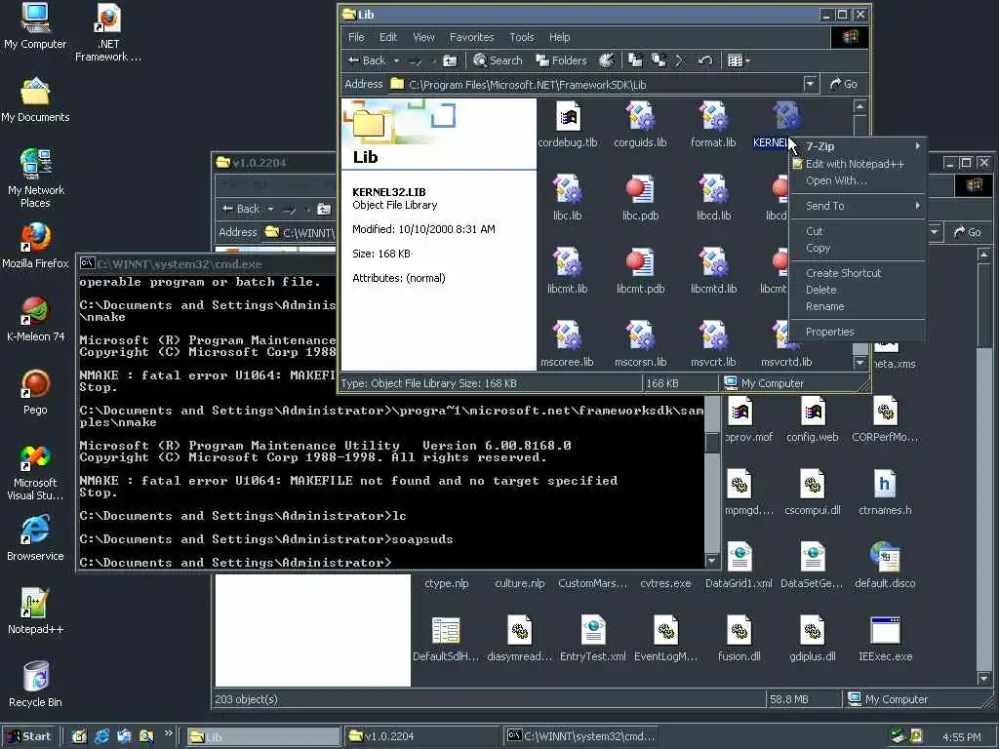Launch Internet Explorer from Quick Launch
The image size is (999, 749).
101,736
